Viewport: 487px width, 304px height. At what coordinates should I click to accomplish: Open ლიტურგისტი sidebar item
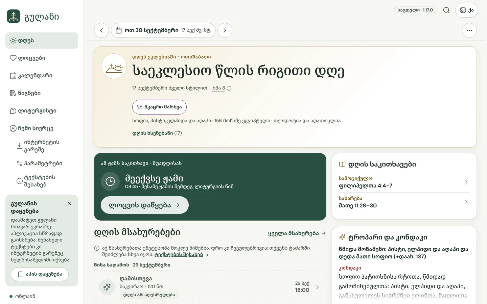(42, 111)
